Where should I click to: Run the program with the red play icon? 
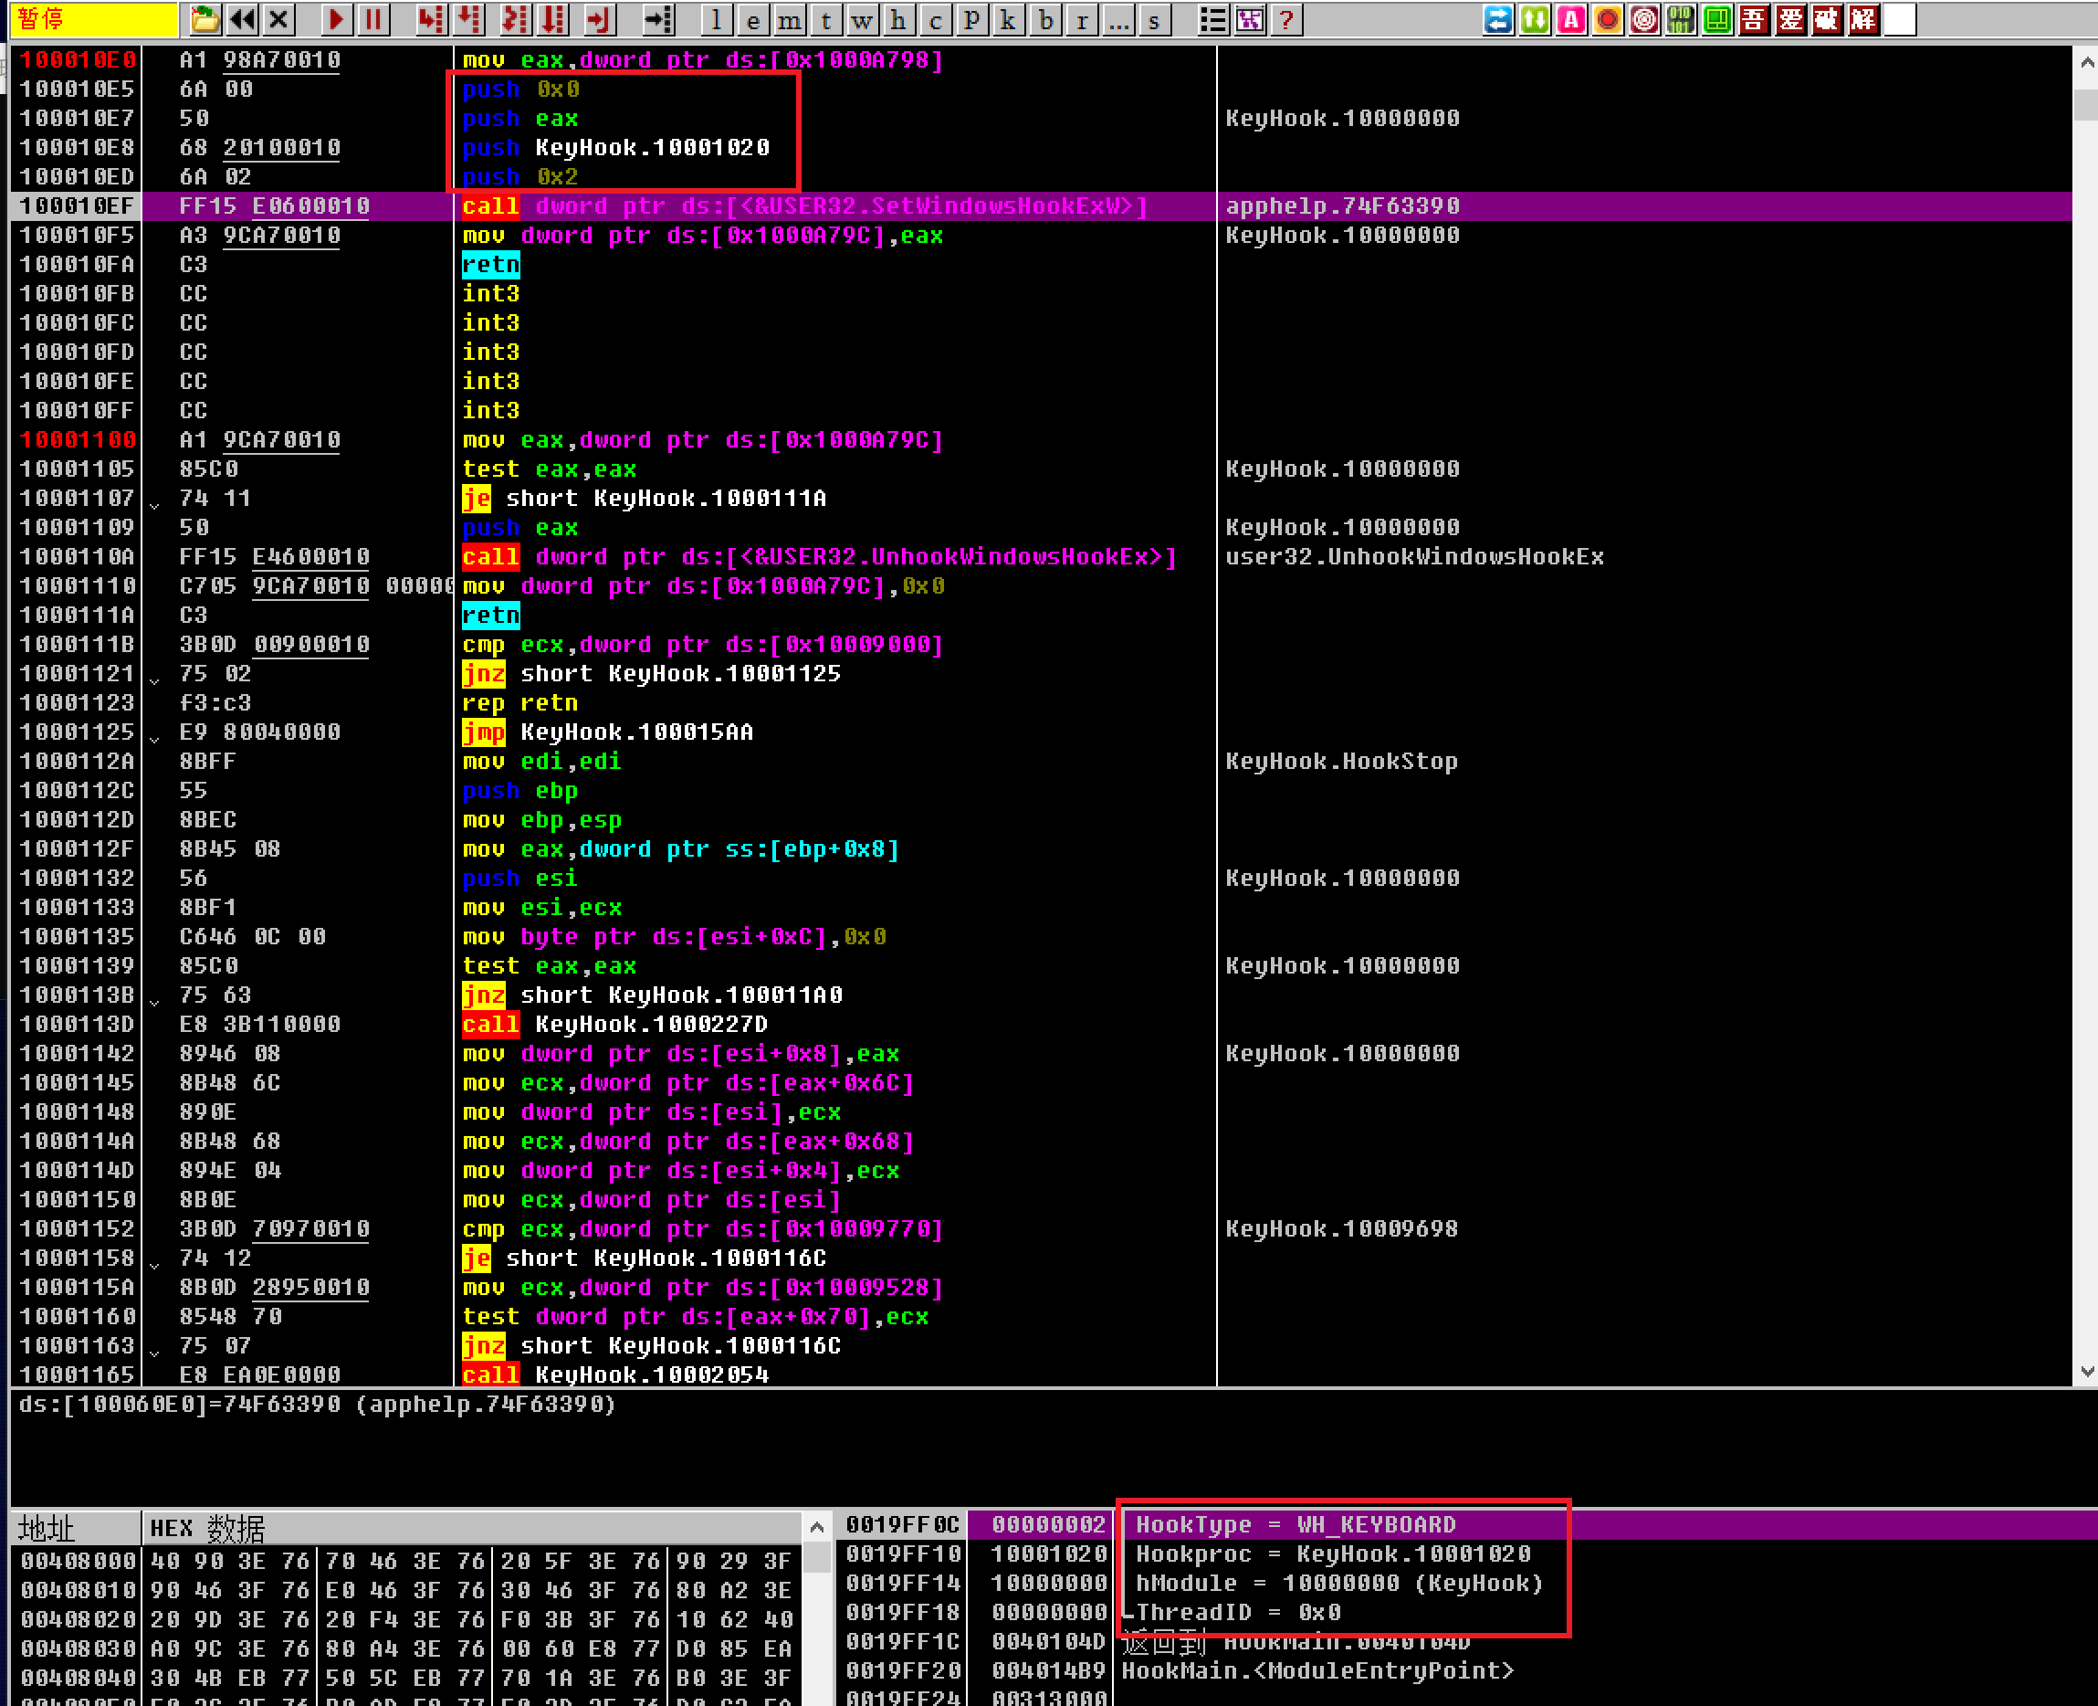[336, 18]
